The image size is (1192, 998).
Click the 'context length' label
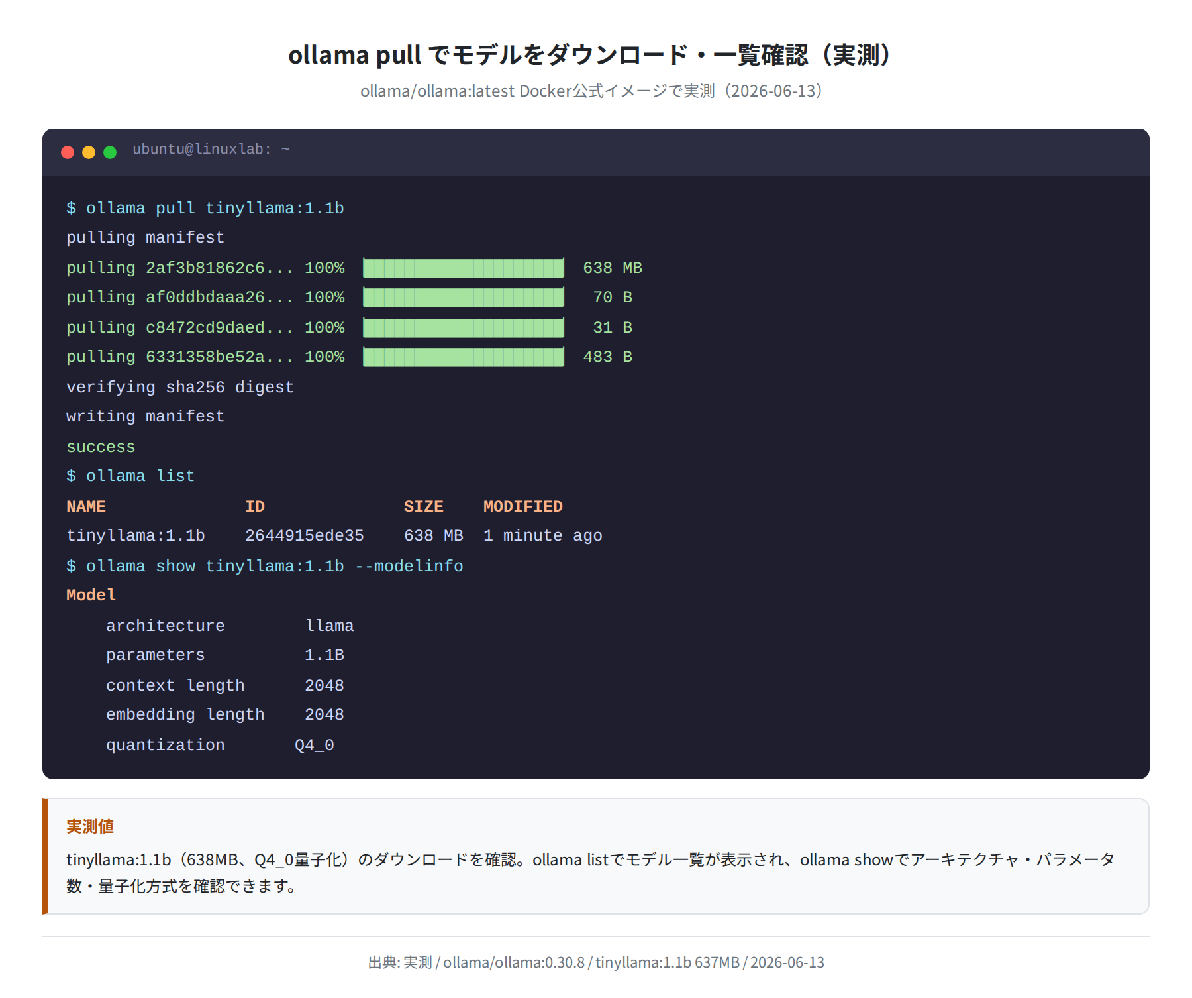(175, 685)
